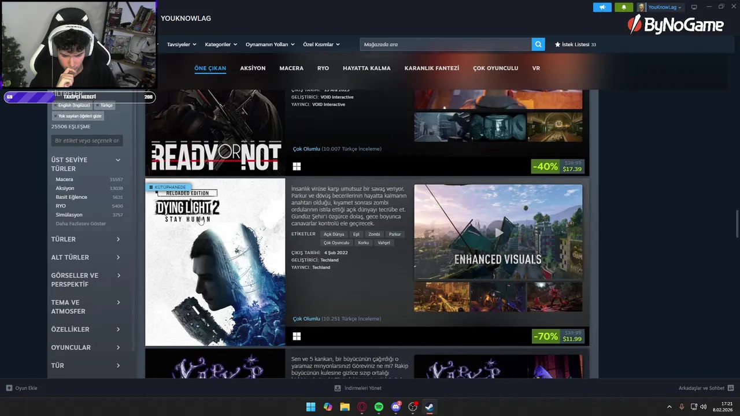Open Opera browser from the taskbar
This screenshot has height=416, width=740.
tap(362, 407)
